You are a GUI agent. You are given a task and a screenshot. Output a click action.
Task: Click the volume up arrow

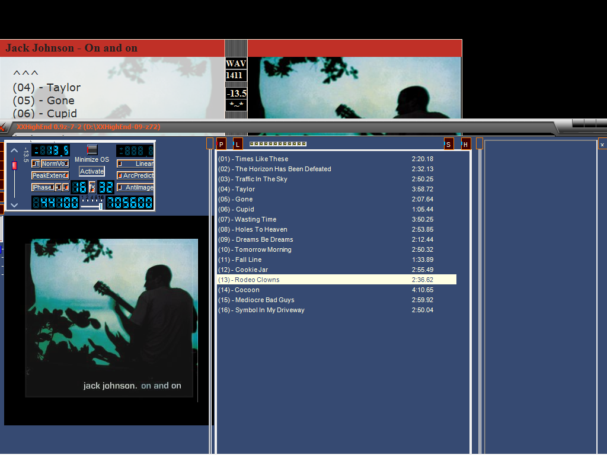click(14, 150)
